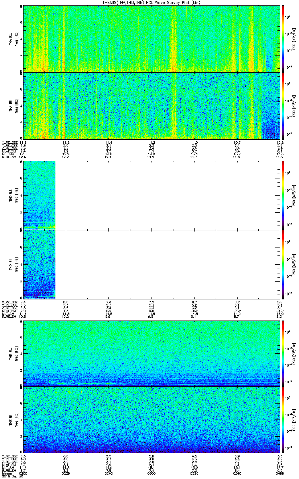This screenshot has height=479, width=299.
Task: Click the THE B⊥ spectrogram panel
Action: pyautogui.click(x=152, y=353)
